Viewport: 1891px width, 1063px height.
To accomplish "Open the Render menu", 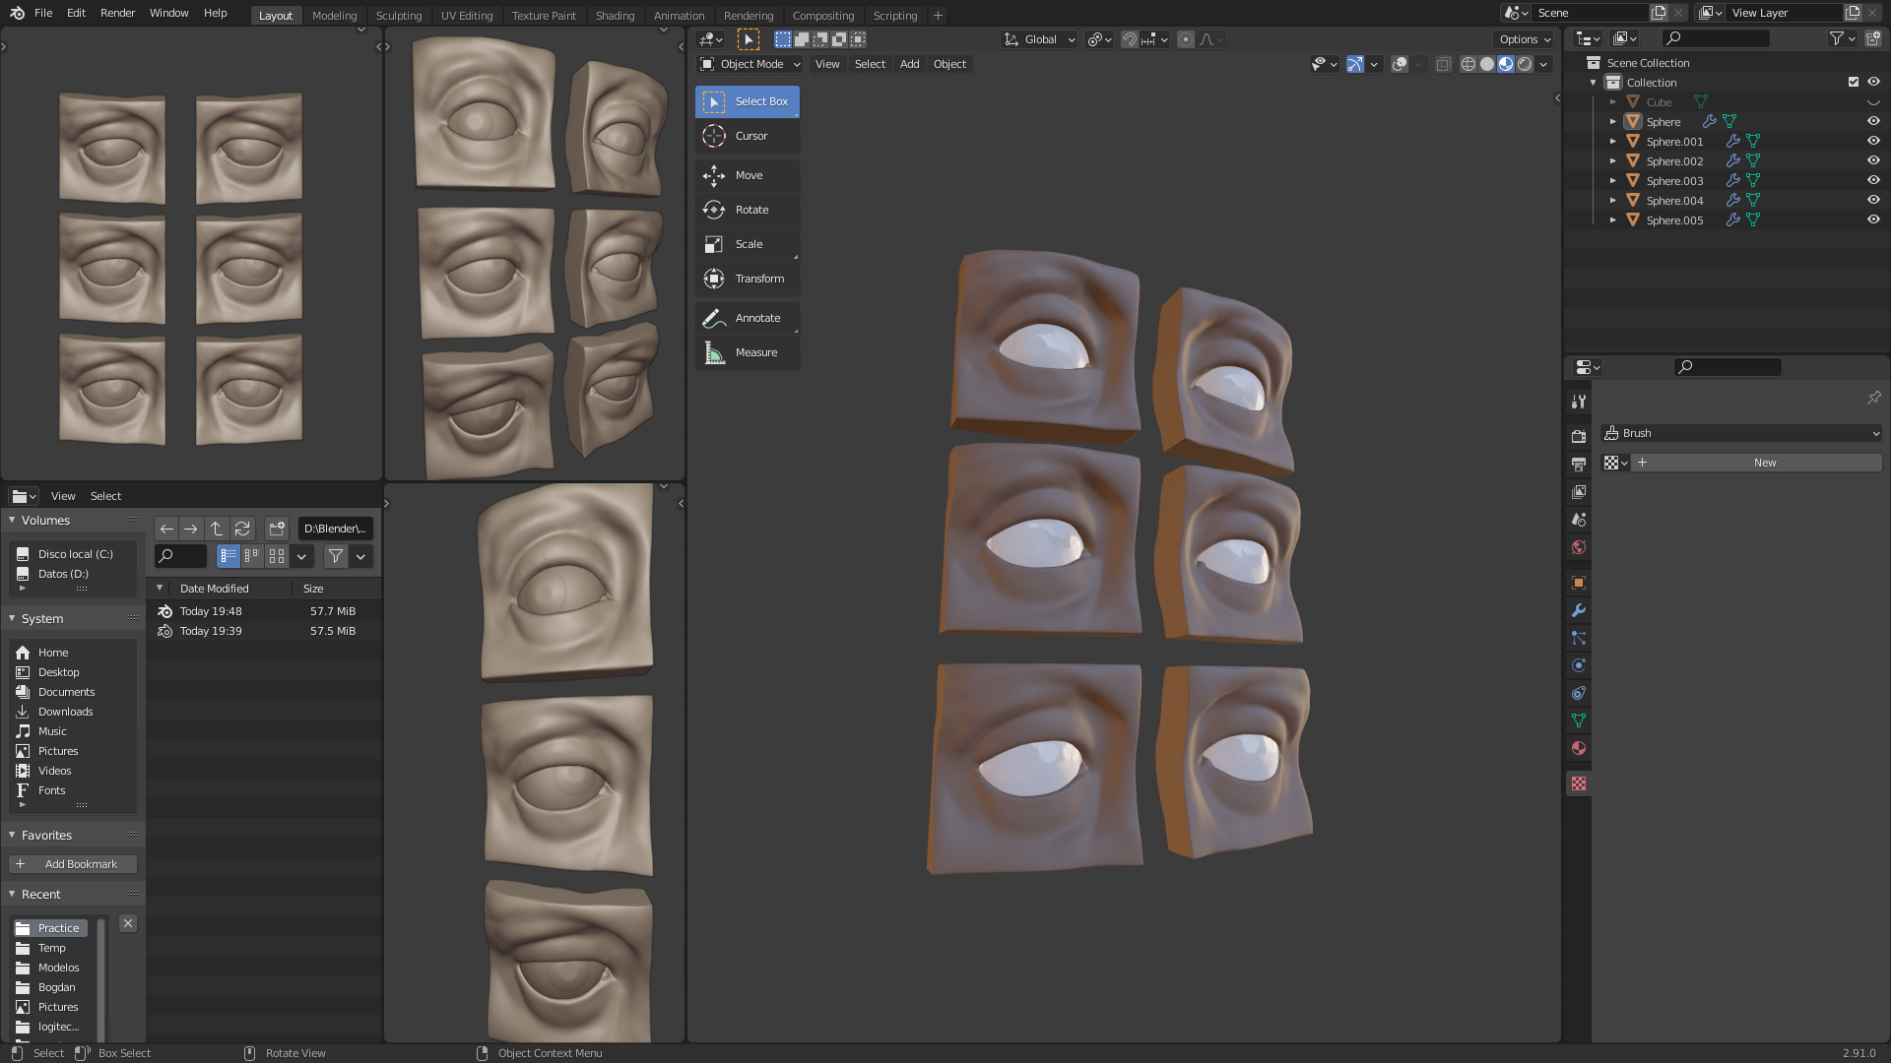I will (x=117, y=13).
